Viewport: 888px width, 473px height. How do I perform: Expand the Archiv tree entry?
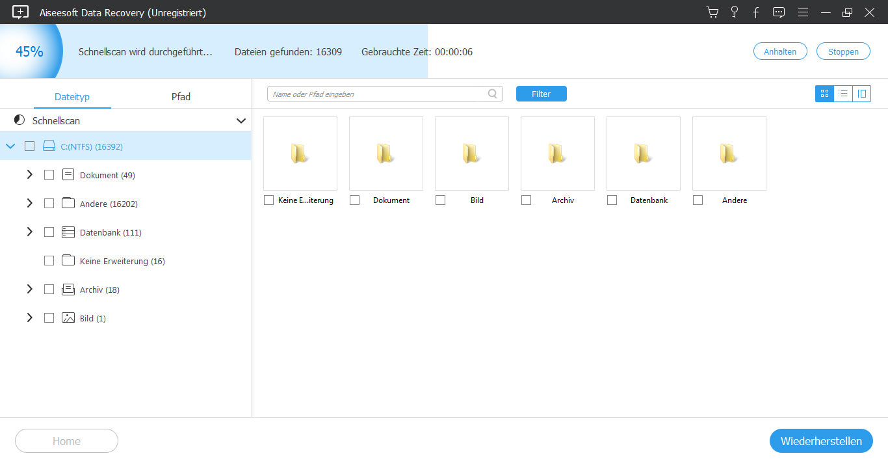pos(29,290)
